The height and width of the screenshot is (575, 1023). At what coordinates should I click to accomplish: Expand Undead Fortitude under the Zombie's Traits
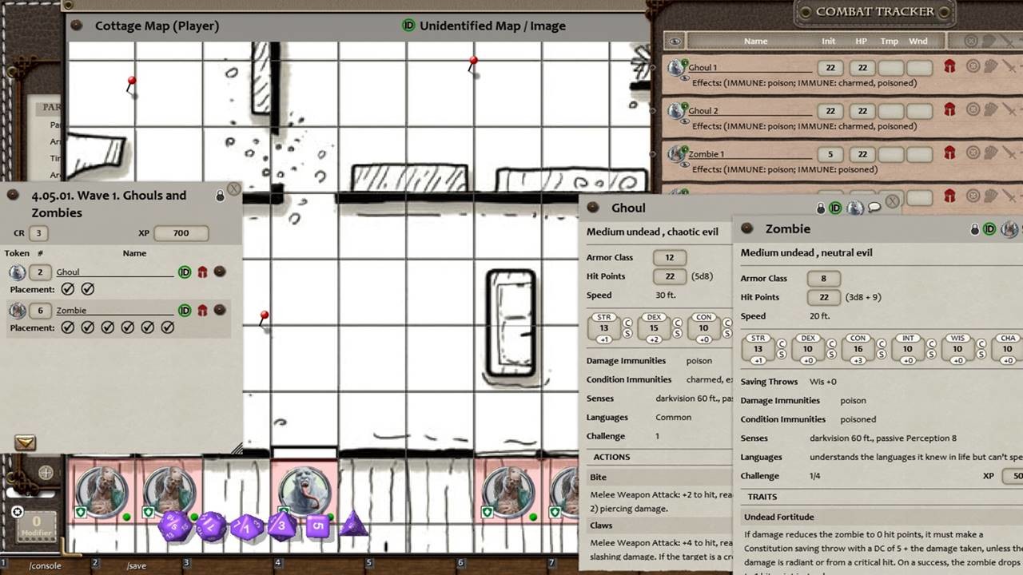pos(779,517)
